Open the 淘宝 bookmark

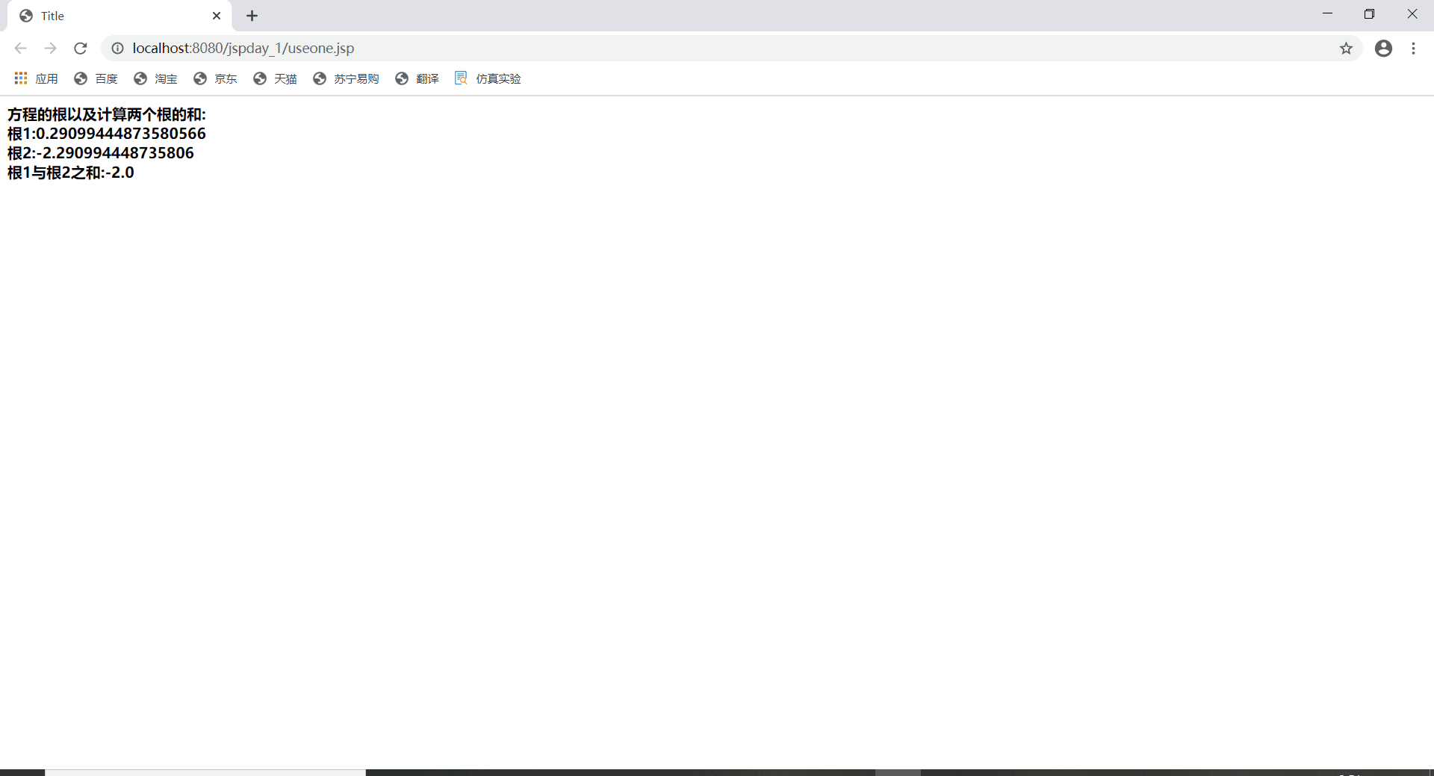click(155, 78)
